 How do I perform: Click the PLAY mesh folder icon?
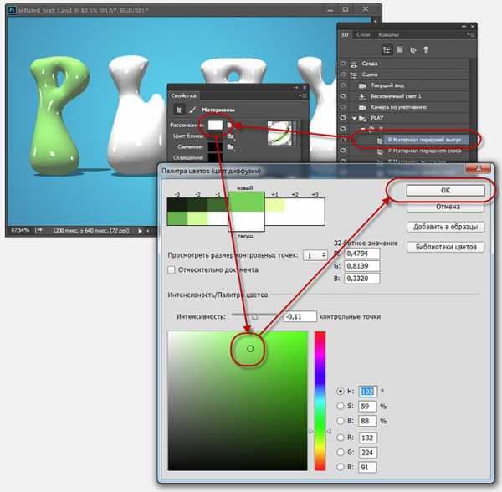362,119
